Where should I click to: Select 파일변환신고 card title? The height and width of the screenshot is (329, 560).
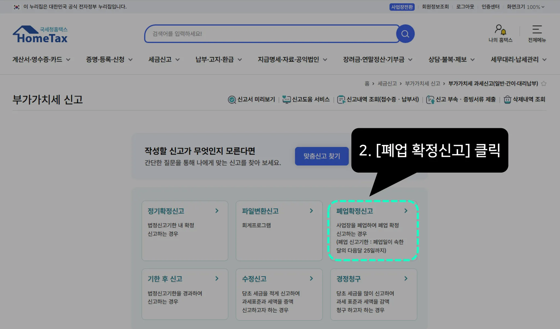[x=260, y=211]
